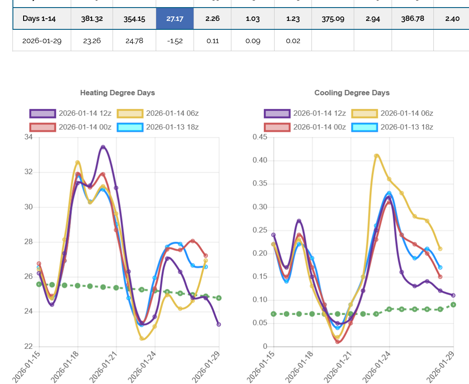This screenshot has width=469, height=384.
Task: Click the 381.32 value in Days 1-14 row
Action: [x=92, y=19]
